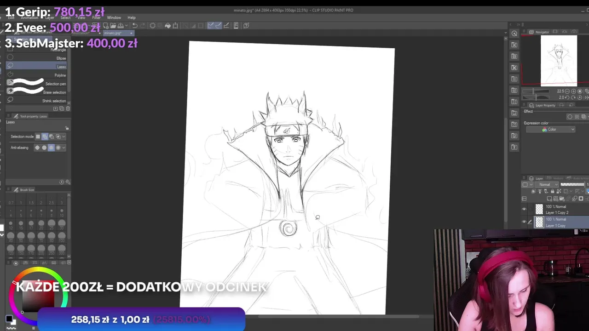Open the Layer Property palette tab

click(x=543, y=105)
